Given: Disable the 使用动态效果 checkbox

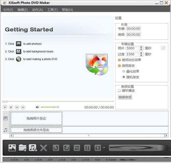Looking at the screenshot, I should click(119, 60).
